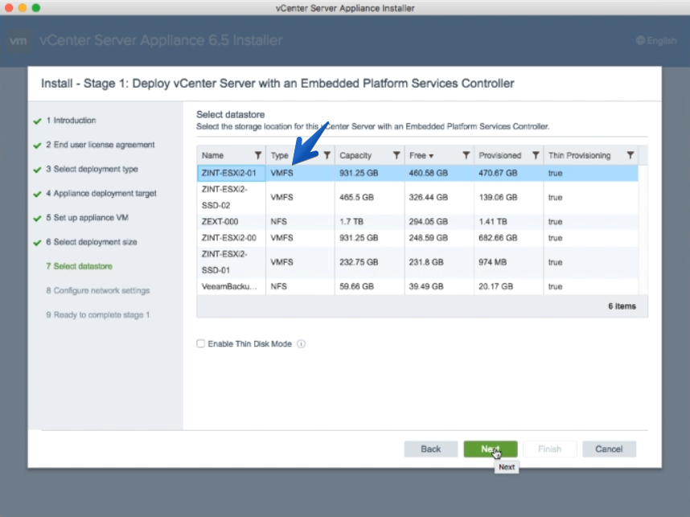Click the filter icon in Provisioned column
This screenshot has height=517, width=690.
pyautogui.click(x=536, y=155)
